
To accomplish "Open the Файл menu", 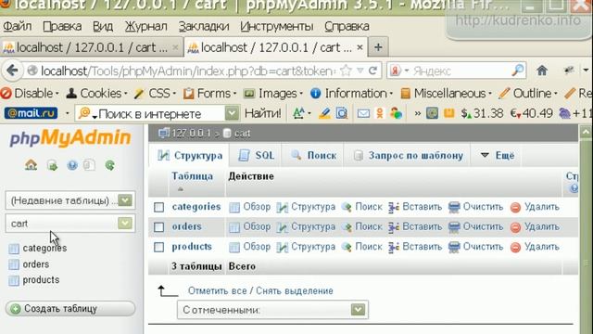I will [x=18, y=27].
